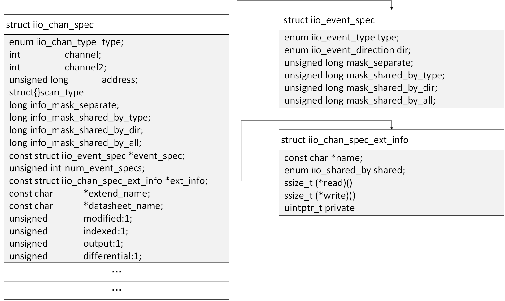This screenshot has width=505, height=301.
Task: Expand the bottom ellipsis row of iio_chan_spec
Action: pos(116,290)
